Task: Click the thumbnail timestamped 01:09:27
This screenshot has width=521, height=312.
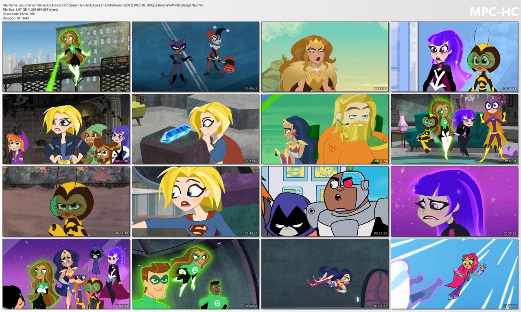Action: tap(325, 274)
